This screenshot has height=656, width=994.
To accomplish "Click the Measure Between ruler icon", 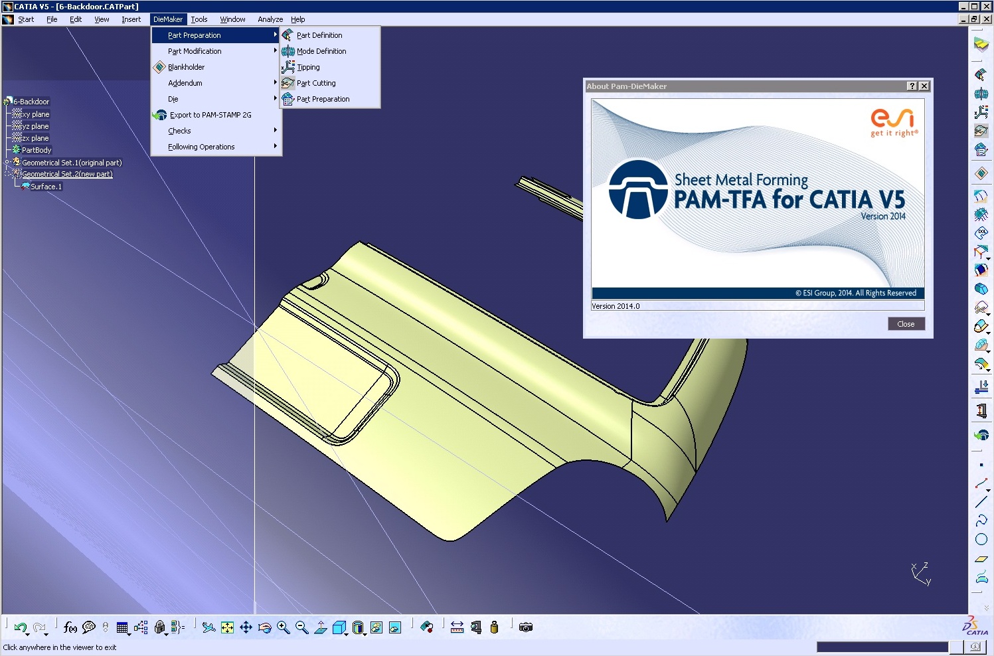I will [x=457, y=627].
